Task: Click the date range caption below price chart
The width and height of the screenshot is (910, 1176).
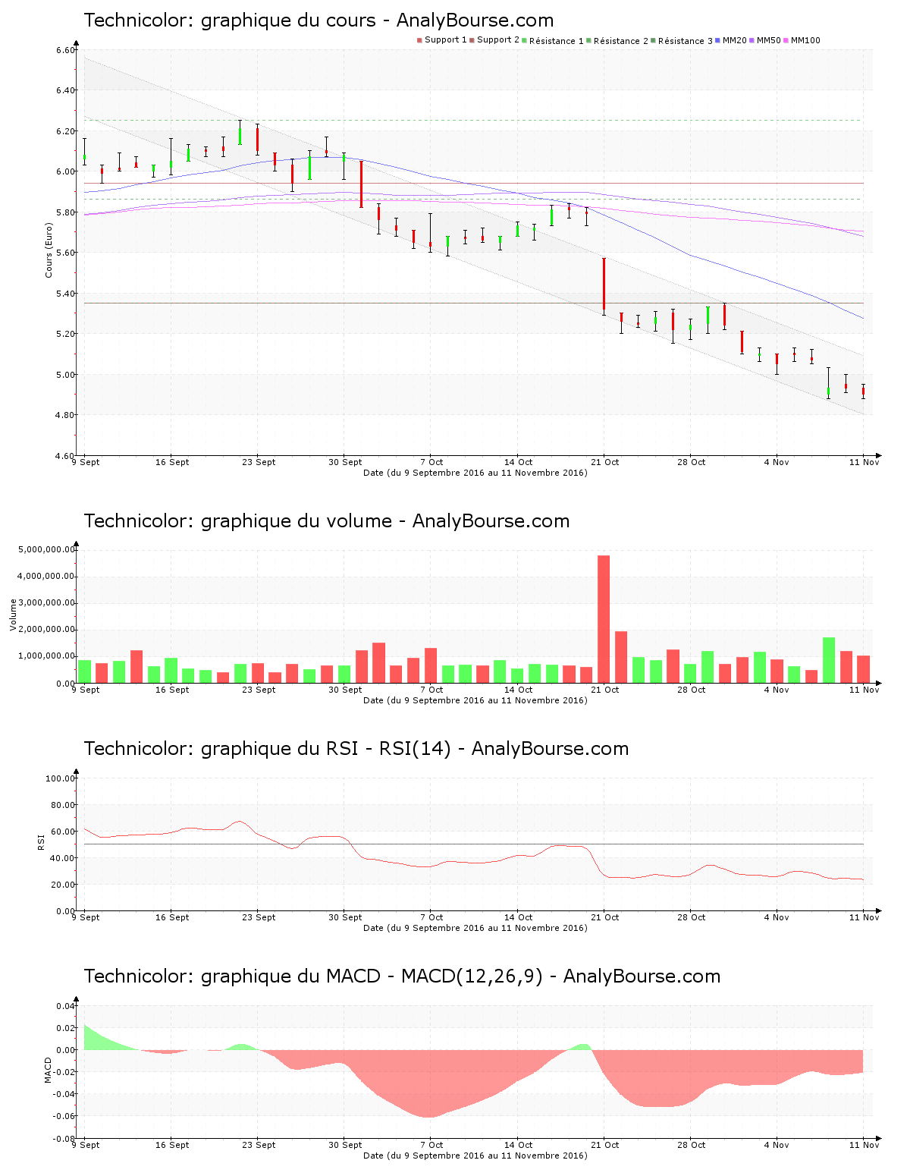Action: click(x=475, y=473)
